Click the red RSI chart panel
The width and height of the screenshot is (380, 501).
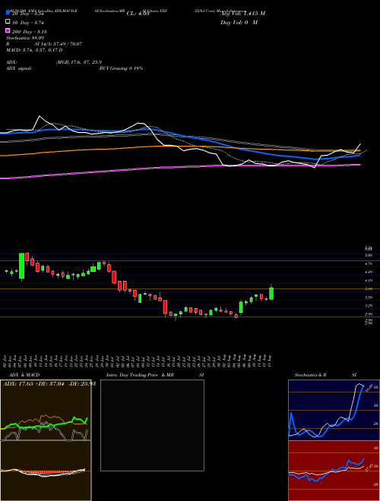pyautogui.click(x=334, y=471)
